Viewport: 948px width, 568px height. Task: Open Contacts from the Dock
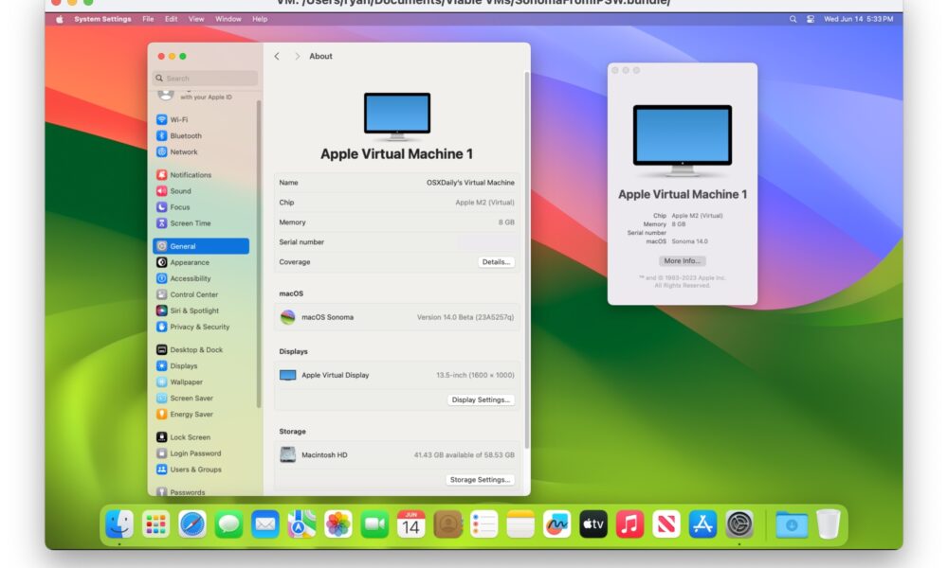point(447,524)
